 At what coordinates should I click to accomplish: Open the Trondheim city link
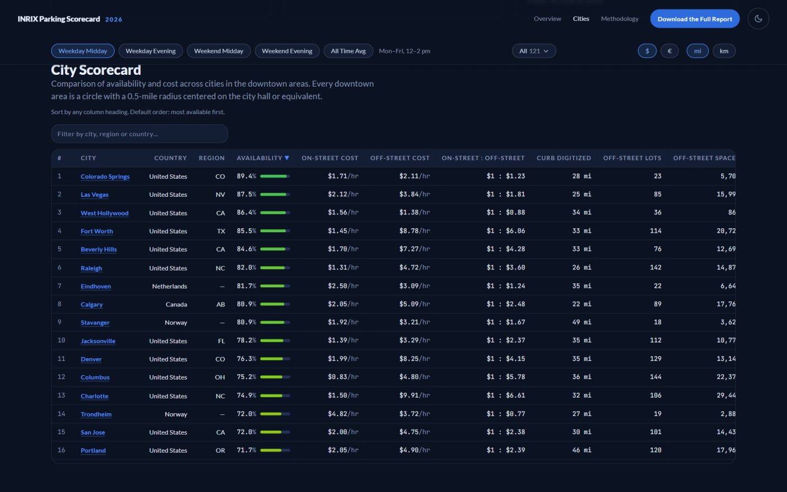pyautogui.click(x=96, y=414)
